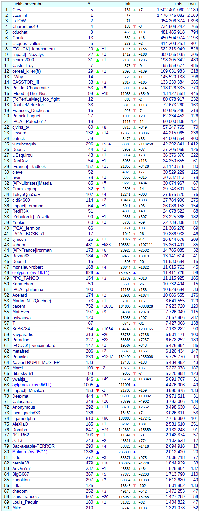Click the blue arrow in Maliafo's fah column
This screenshot has width=200, height=512.
(134, 452)
